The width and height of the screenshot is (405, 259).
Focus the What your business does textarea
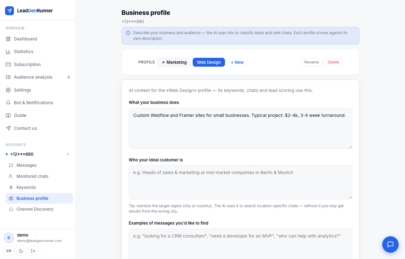[240, 128]
